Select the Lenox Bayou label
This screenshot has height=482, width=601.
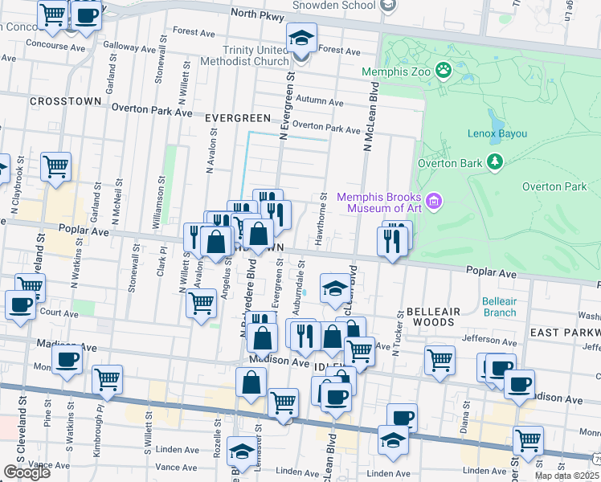(x=497, y=133)
